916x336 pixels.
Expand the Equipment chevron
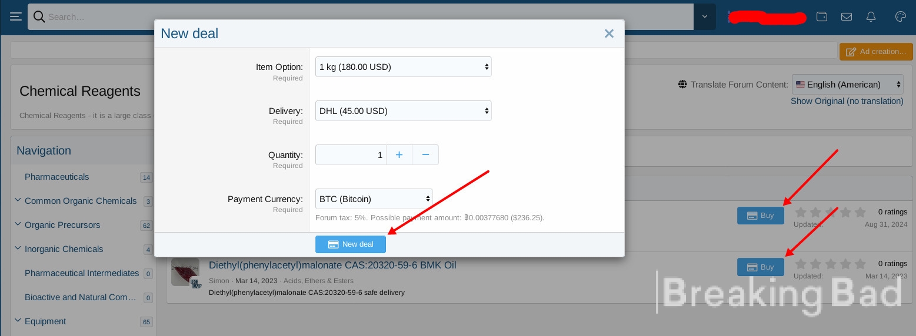point(18,321)
